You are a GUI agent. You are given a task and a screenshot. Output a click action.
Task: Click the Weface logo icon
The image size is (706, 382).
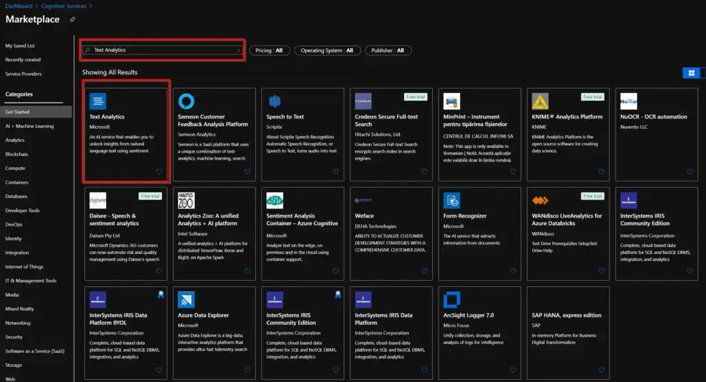coord(363,200)
